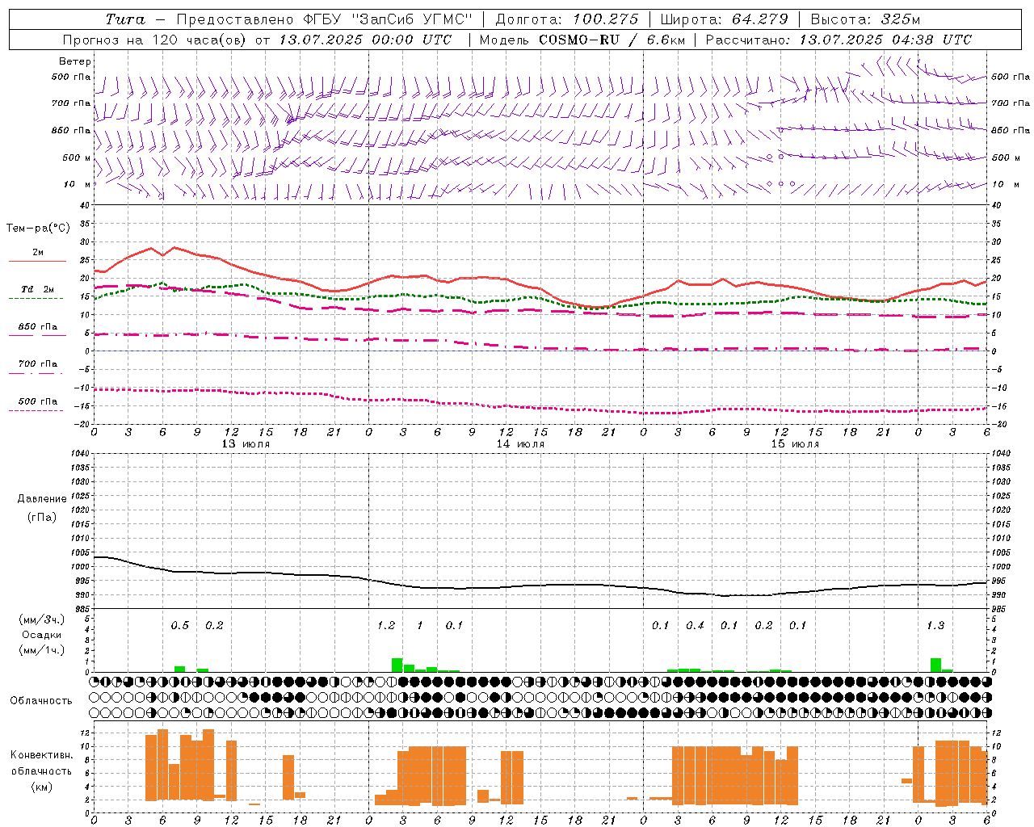This screenshot has width=1034, height=827.
Task: Click the 0.5 precipitation value
Action: click(179, 625)
